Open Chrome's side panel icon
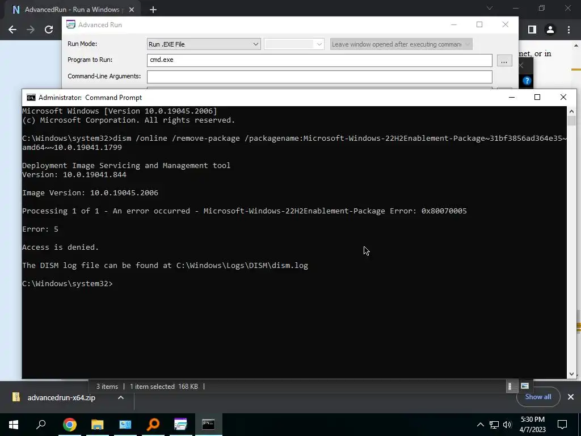Viewport: 581px width, 436px height. pyautogui.click(x=532, y=30)
